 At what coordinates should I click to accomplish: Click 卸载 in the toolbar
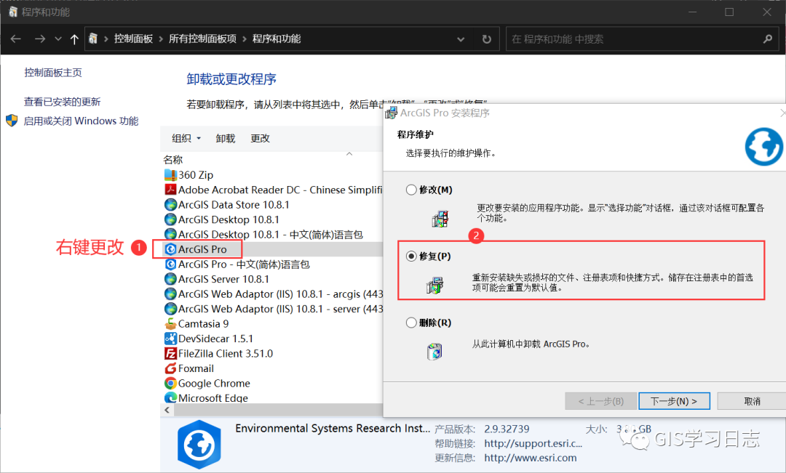[225, 139]
